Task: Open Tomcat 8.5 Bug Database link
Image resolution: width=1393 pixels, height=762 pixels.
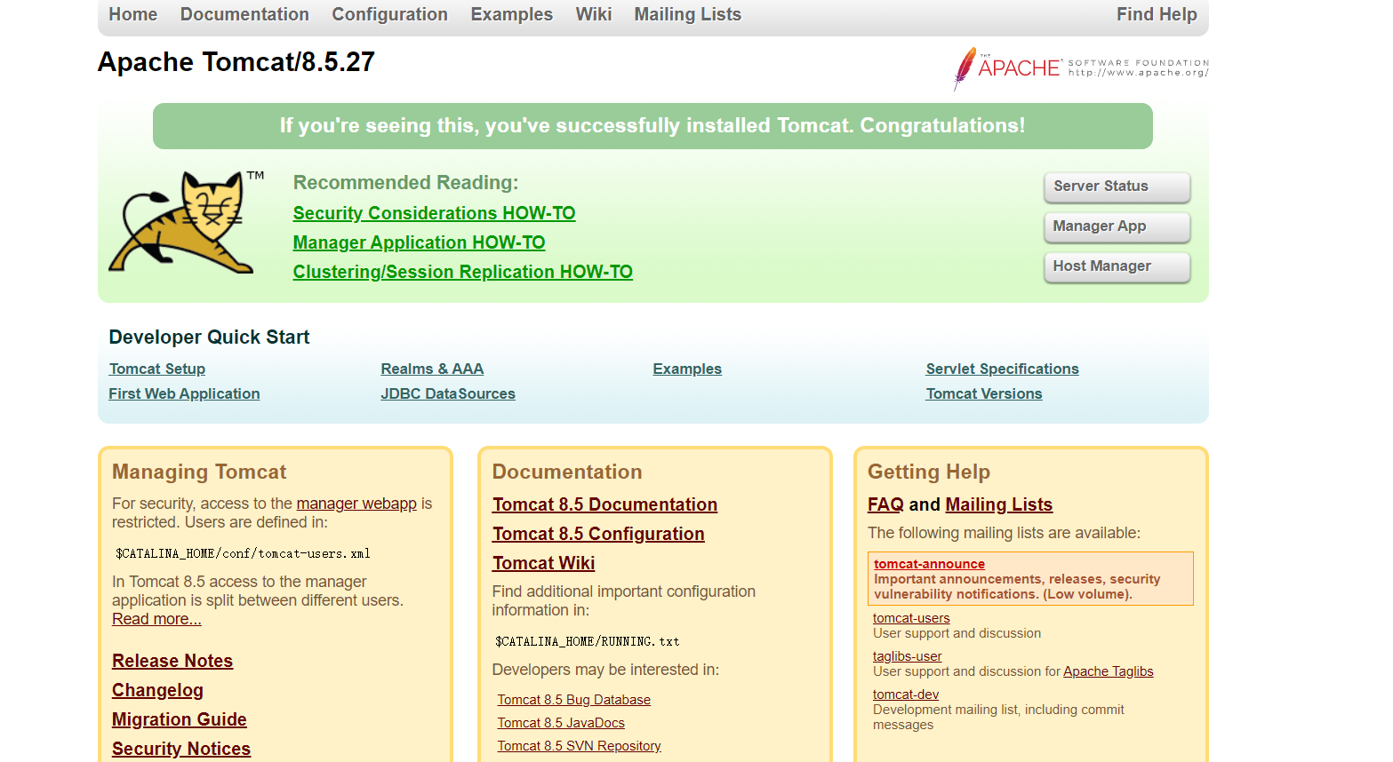Action: tap(573, 700)
